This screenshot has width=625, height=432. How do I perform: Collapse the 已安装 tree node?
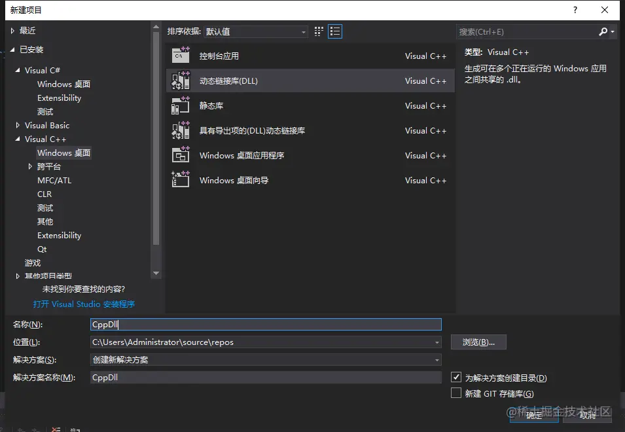(x=12, y=49)
